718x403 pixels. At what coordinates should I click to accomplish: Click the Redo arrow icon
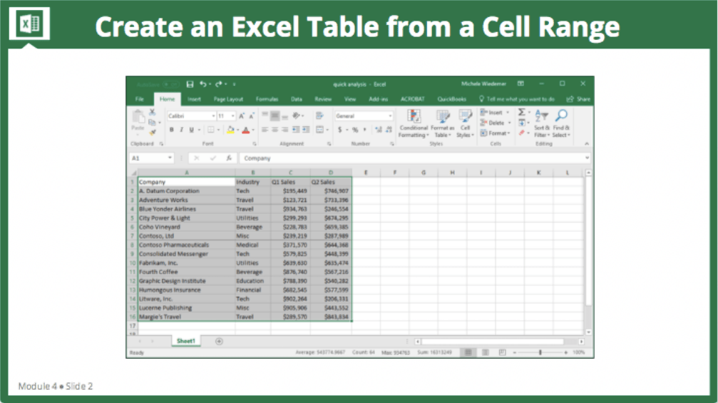click(x=218, y=84)
